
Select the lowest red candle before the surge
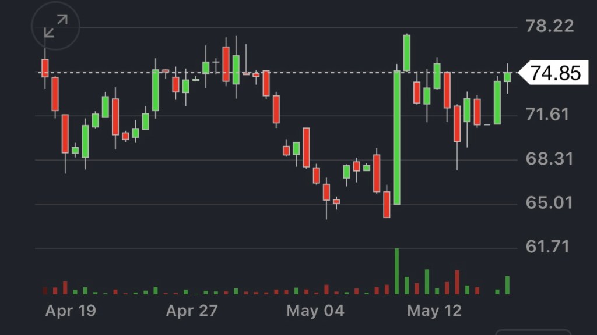point(387,204)
